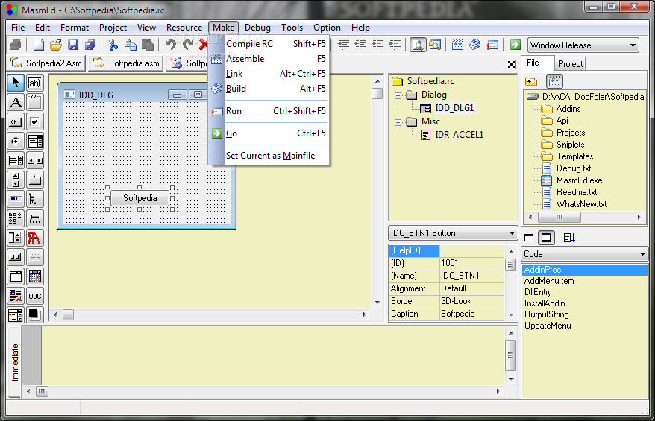Click the file tree horizontal scrollbar thumb
The image size is (655, 421).
(560, 217)
